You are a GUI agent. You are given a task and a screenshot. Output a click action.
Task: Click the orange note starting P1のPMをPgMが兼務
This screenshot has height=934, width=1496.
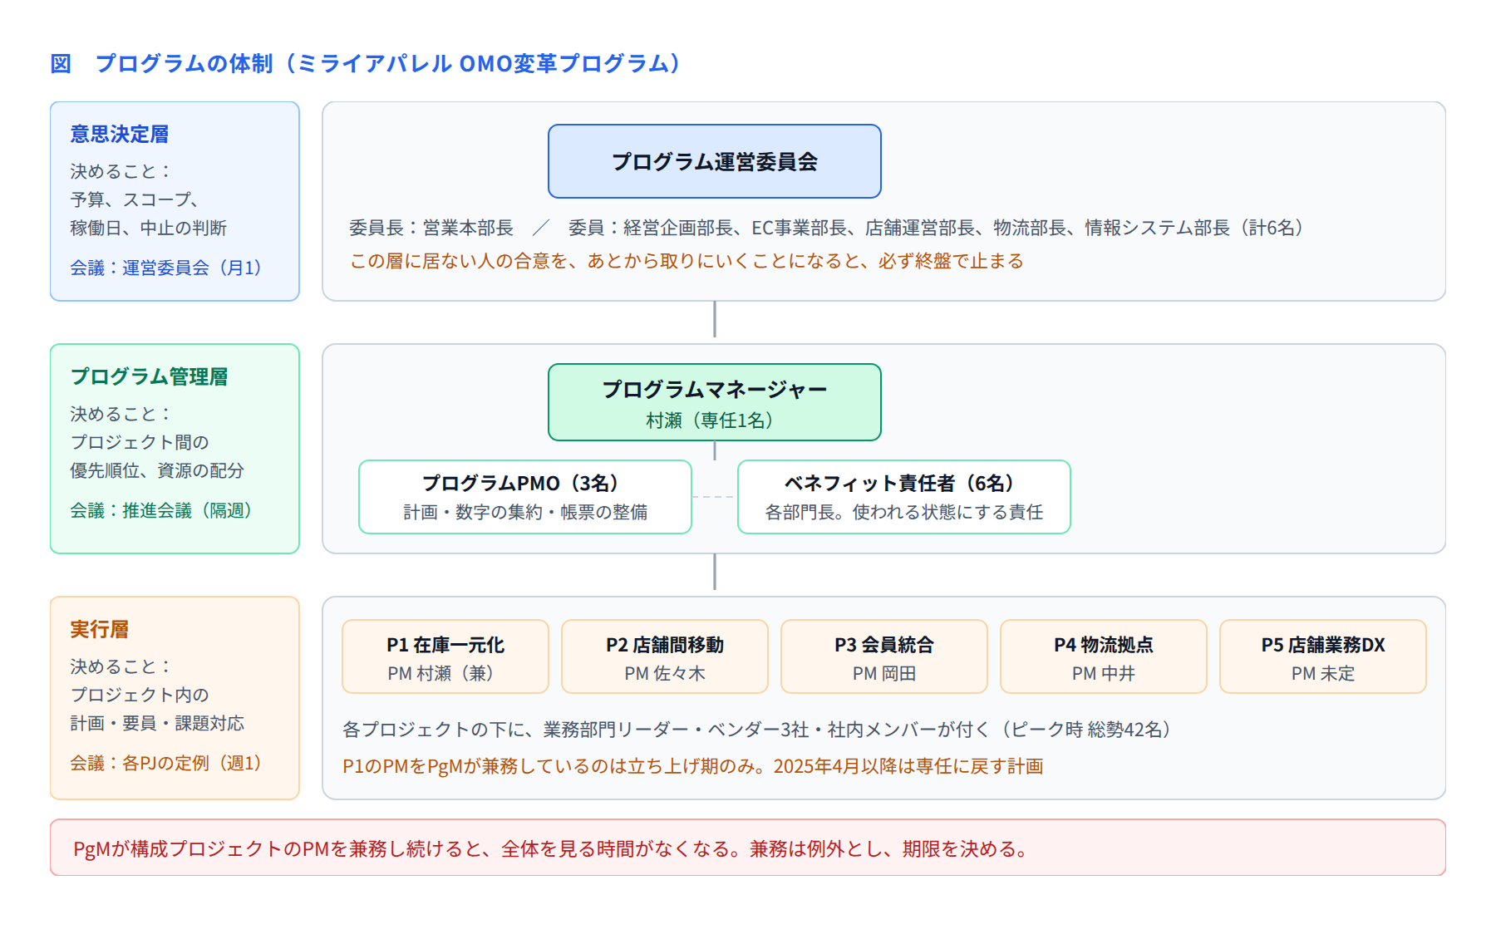pyautogui.click(x=693, y=766)
